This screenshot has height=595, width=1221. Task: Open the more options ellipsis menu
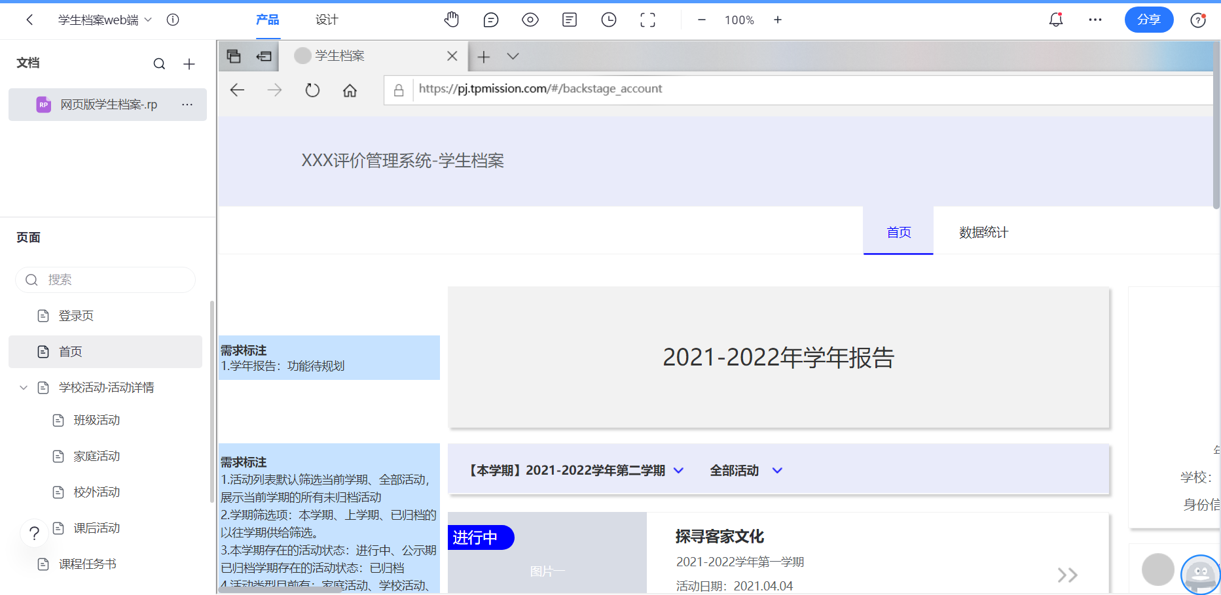(x=1095, y=20)
